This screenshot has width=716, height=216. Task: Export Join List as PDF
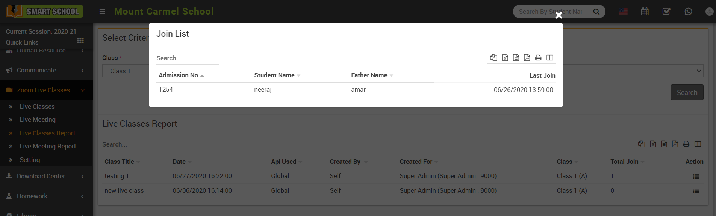[527, 58]
